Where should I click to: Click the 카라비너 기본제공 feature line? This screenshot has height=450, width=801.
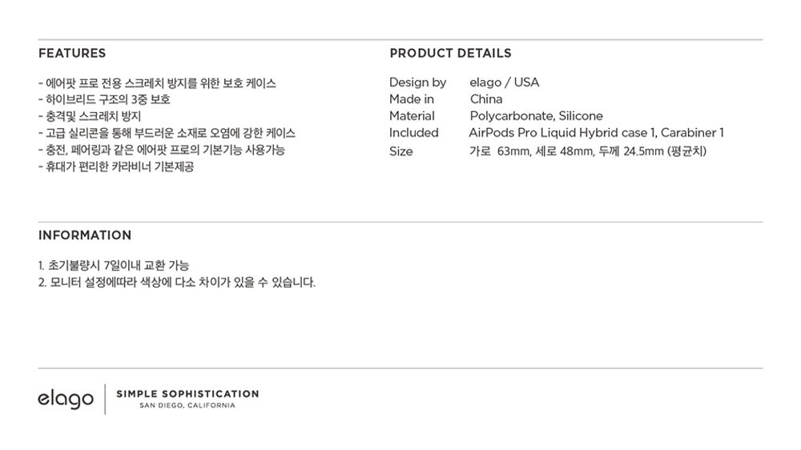coord(116,167)
